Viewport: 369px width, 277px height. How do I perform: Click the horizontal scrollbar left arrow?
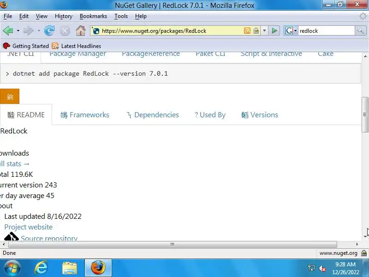4,244
